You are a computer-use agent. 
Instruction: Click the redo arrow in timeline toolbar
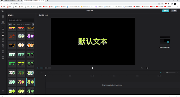coord(42,73)
